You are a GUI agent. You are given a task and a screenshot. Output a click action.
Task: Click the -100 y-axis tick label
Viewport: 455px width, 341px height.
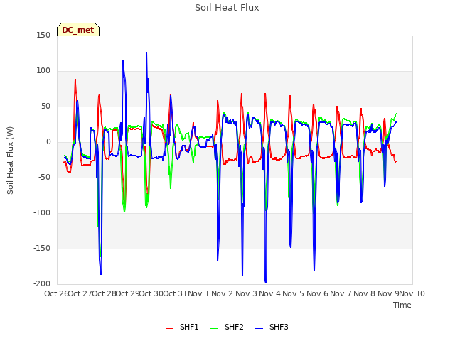pyautogui.click(x=42, y=213)
